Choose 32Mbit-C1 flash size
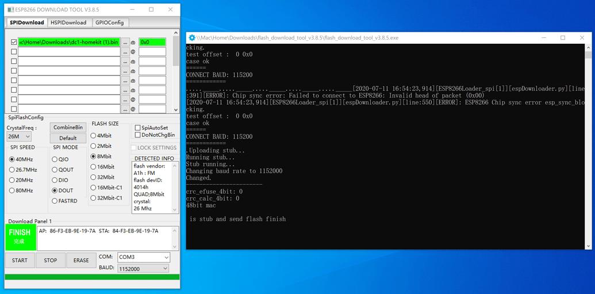Viewport: 595px width, 294px height. 93,198
